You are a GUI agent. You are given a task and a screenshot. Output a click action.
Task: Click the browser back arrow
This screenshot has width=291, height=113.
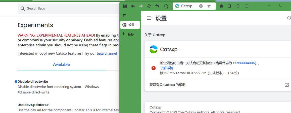tap(133, 6)
